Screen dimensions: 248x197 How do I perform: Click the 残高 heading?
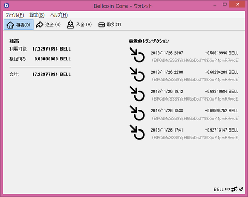tap(14, 41)
